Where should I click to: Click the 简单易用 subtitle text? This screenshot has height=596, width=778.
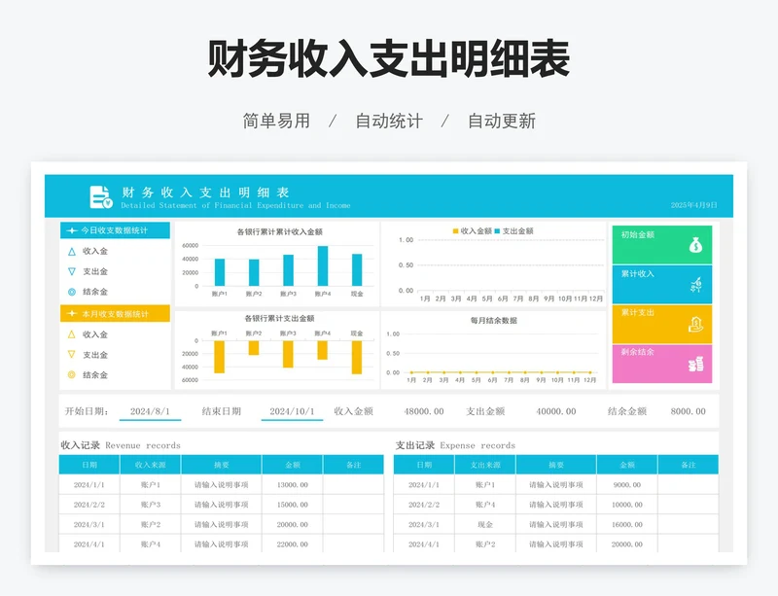tap(276, 121)
